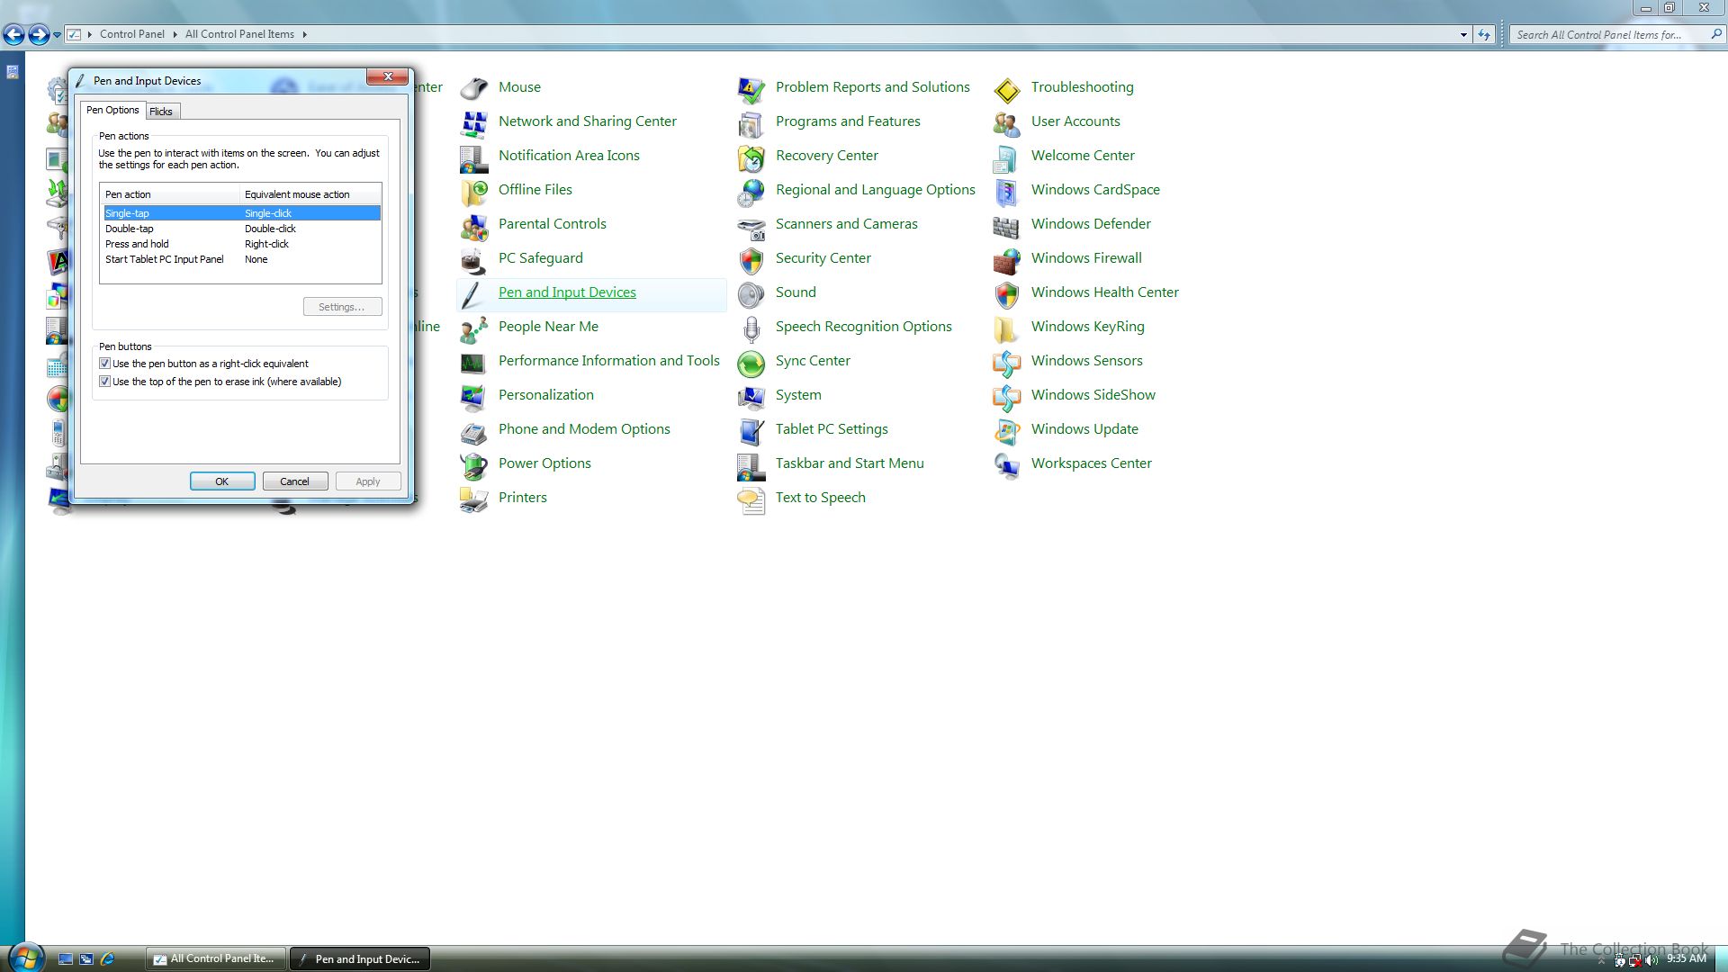Click the Refresh button beside address bar

tap(1484, 34)
